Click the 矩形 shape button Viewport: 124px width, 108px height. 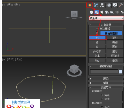tap(115, 38)
